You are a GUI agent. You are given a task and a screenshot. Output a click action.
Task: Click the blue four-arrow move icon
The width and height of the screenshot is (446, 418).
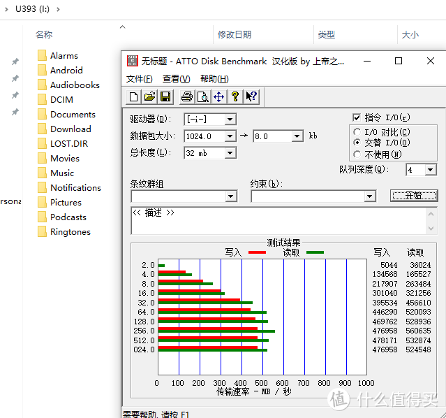coord(218,97)
